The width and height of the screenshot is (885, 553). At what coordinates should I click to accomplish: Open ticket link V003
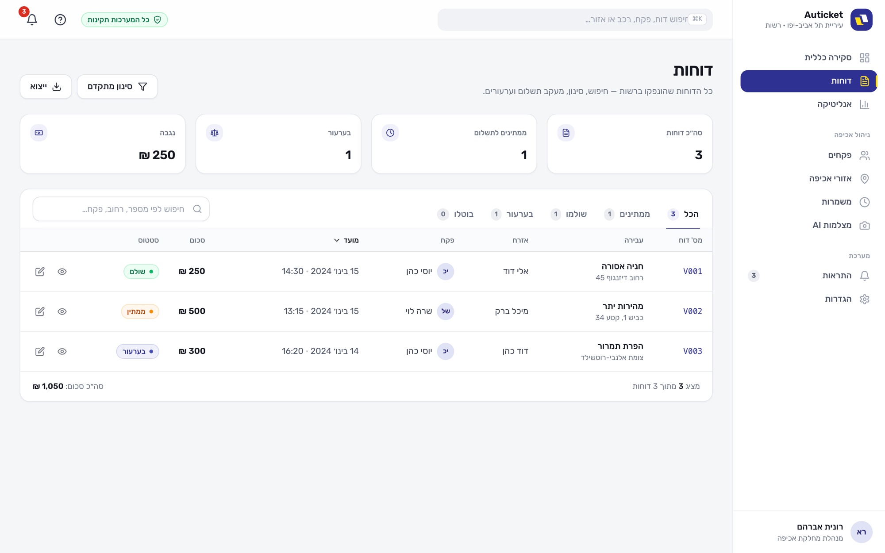(x=693, y=351)
